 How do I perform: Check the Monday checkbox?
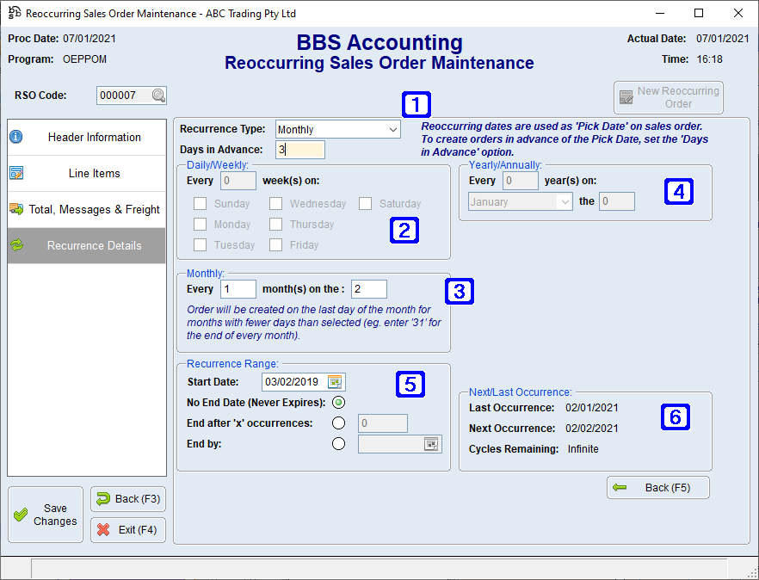198,224
